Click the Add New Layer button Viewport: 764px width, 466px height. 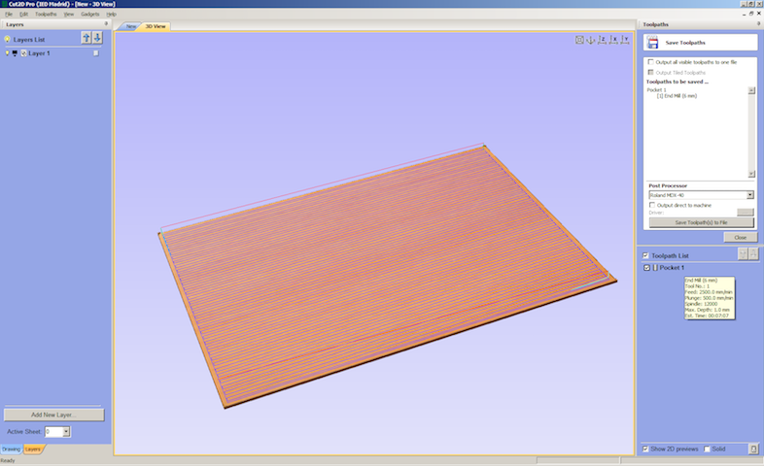[53, 415]
